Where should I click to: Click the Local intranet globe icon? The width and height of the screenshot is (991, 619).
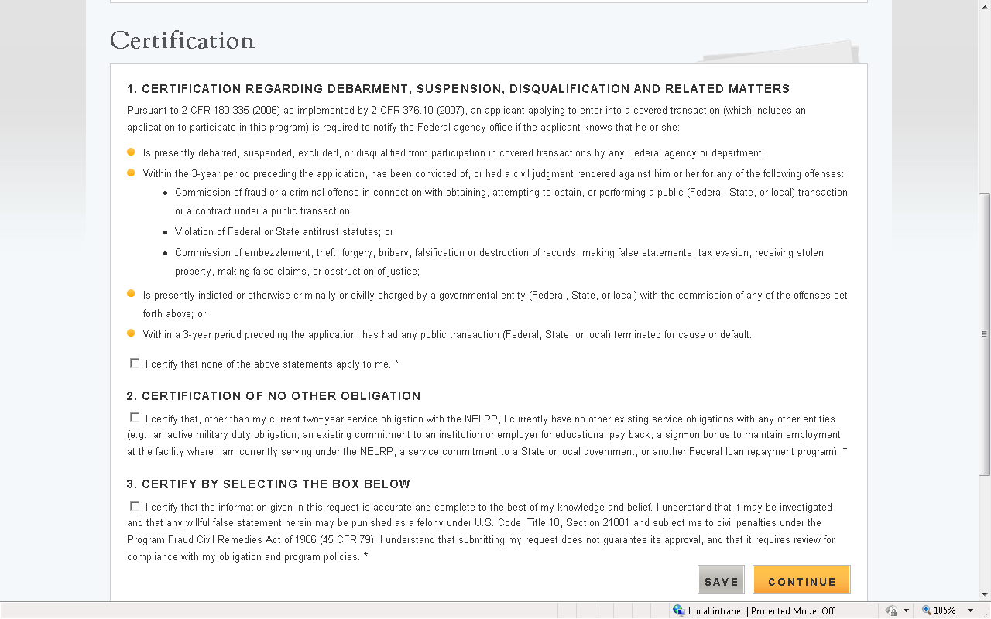coord(679,610)
